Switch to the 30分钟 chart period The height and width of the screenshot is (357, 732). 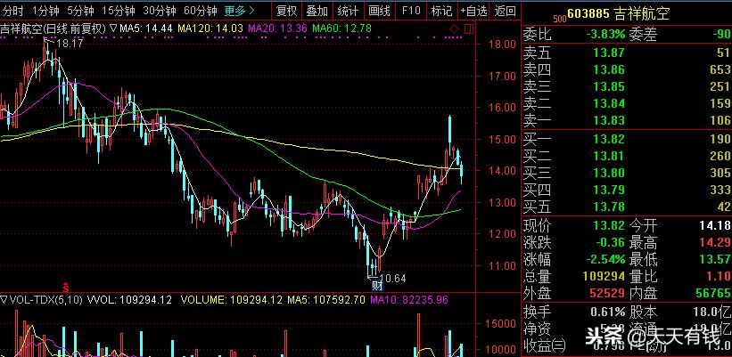point(160,11)
